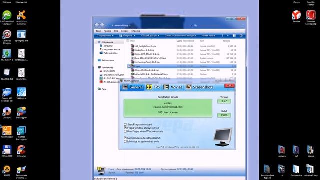Open the Открыть dropdown arrow
320x180 pixels.
click(x=135, y=35)
